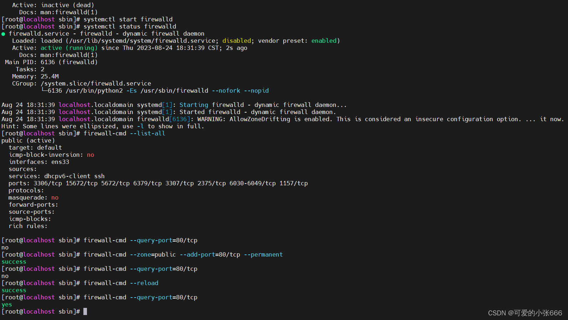Click the 'Active: inactive (dead)' line
The width and height of the screenshot is (568, 320).
click(53, 5)
